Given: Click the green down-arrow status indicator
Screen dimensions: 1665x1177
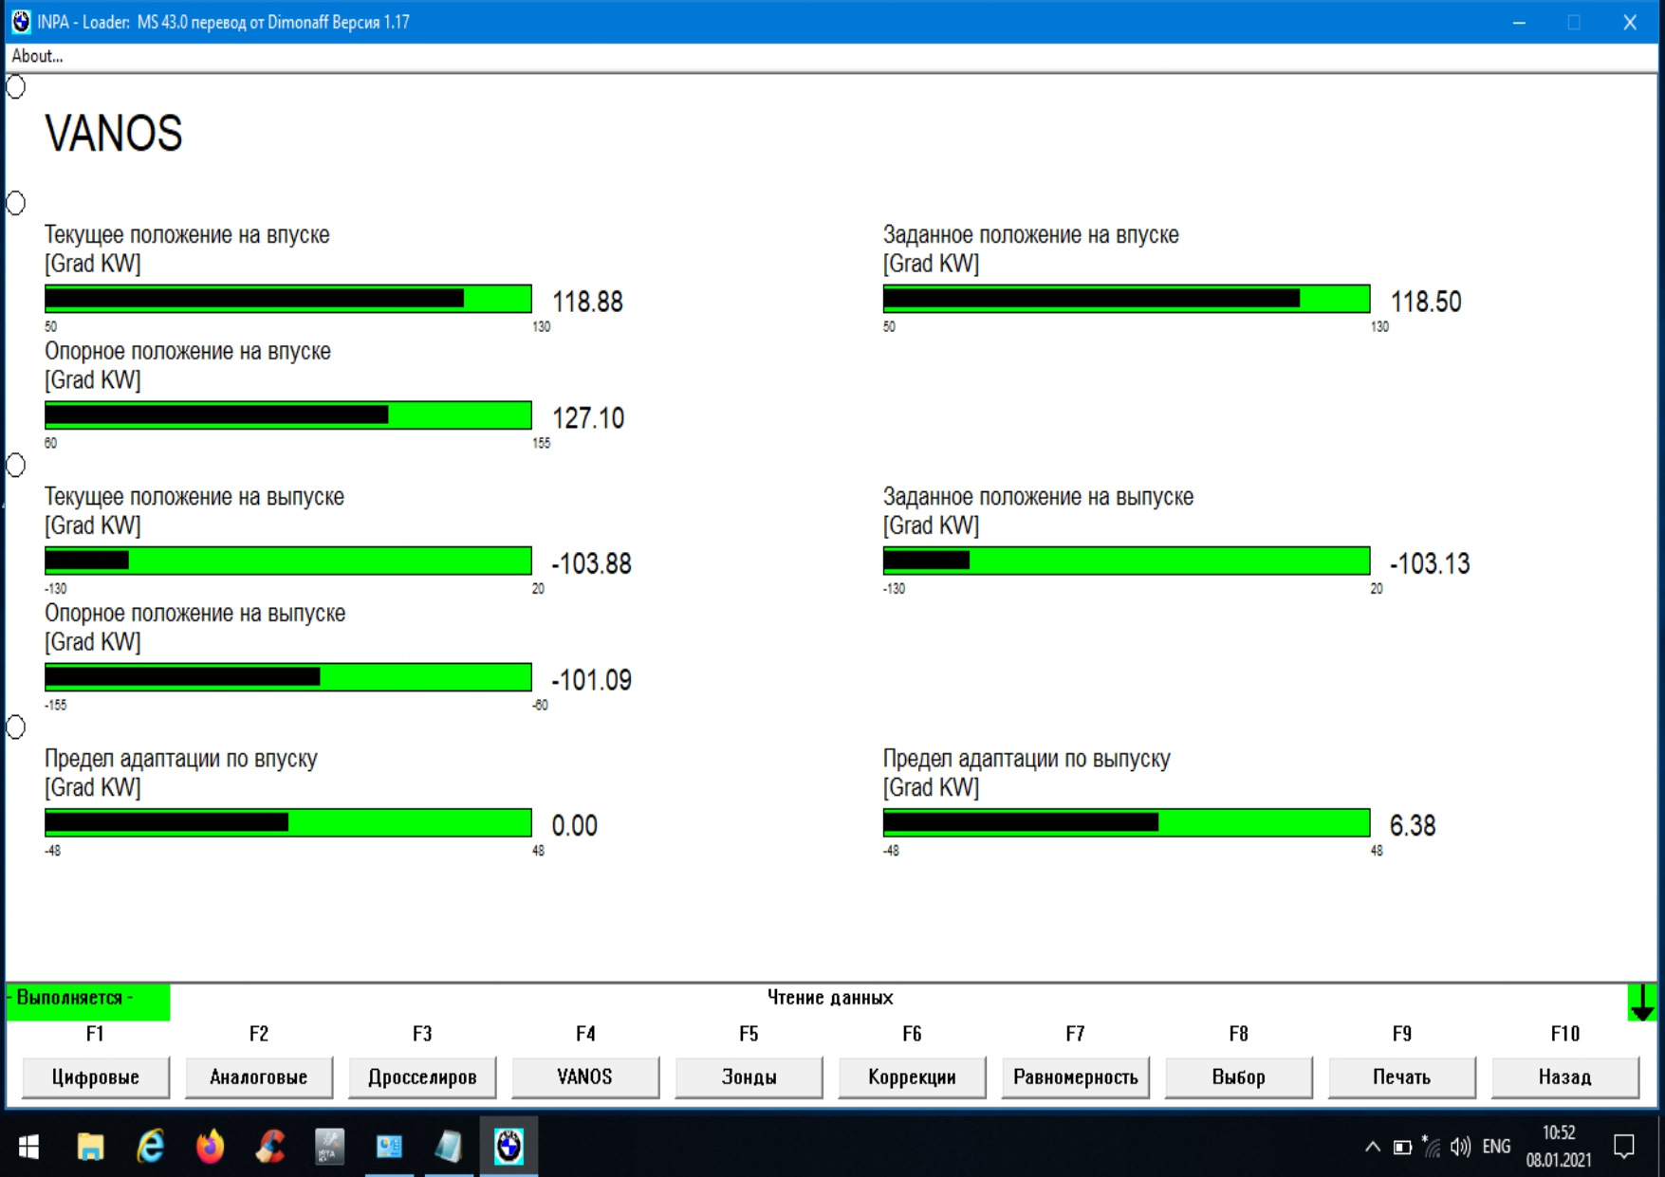Looking at the screenshot, I should tap(1641, 1002).
